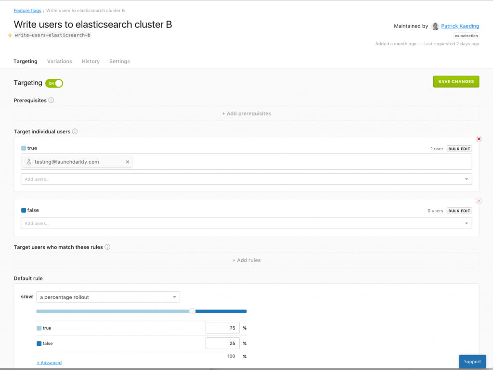The width and height of the screenshot is (493, 370).
Task: Click the percentage rollout slider handle
Action: click(193, 311)
